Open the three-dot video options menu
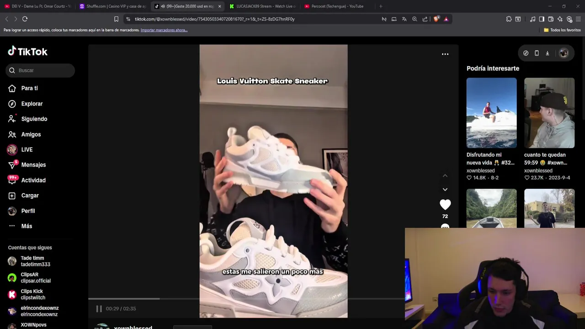The width and height of the screenshot is (585, 329). [445, 54]
